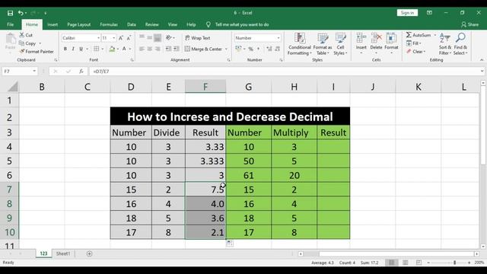The height and width of the screenshot is (274, 487).
Task: Select the Sheet1 tab
Action: (63, 253)
